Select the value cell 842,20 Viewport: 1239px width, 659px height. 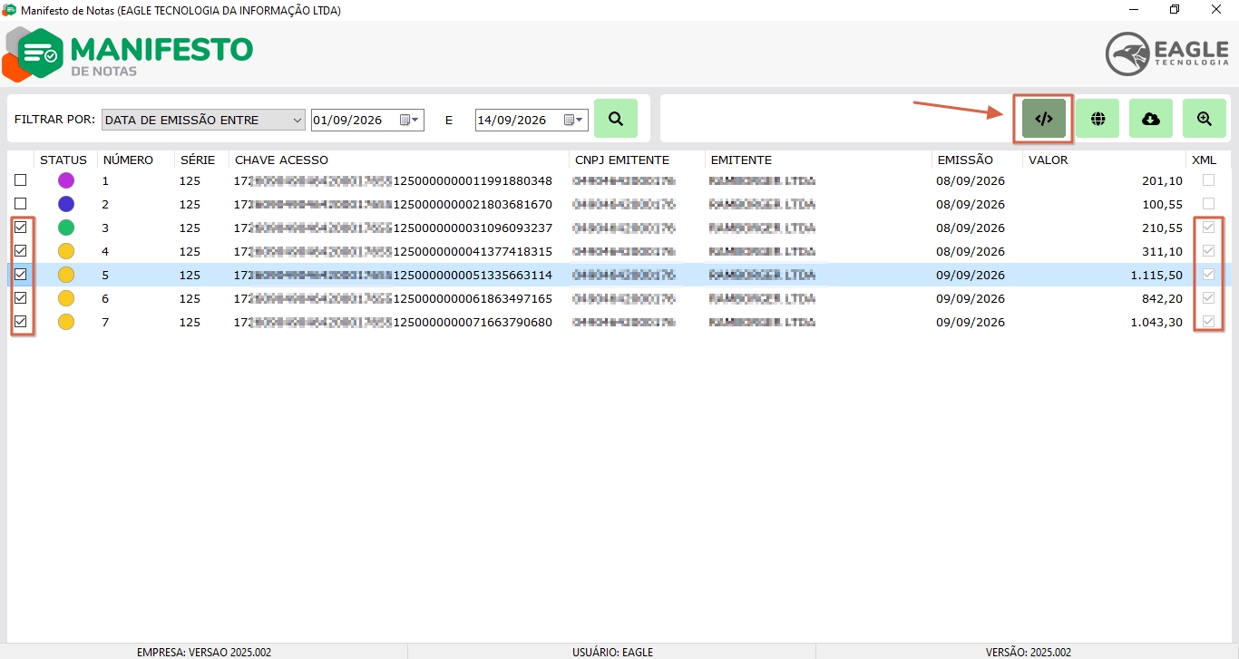1161,298
